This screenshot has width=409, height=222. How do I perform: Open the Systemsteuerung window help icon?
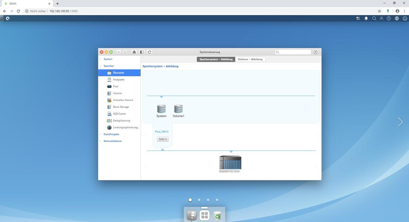click(x=315, y=52)
